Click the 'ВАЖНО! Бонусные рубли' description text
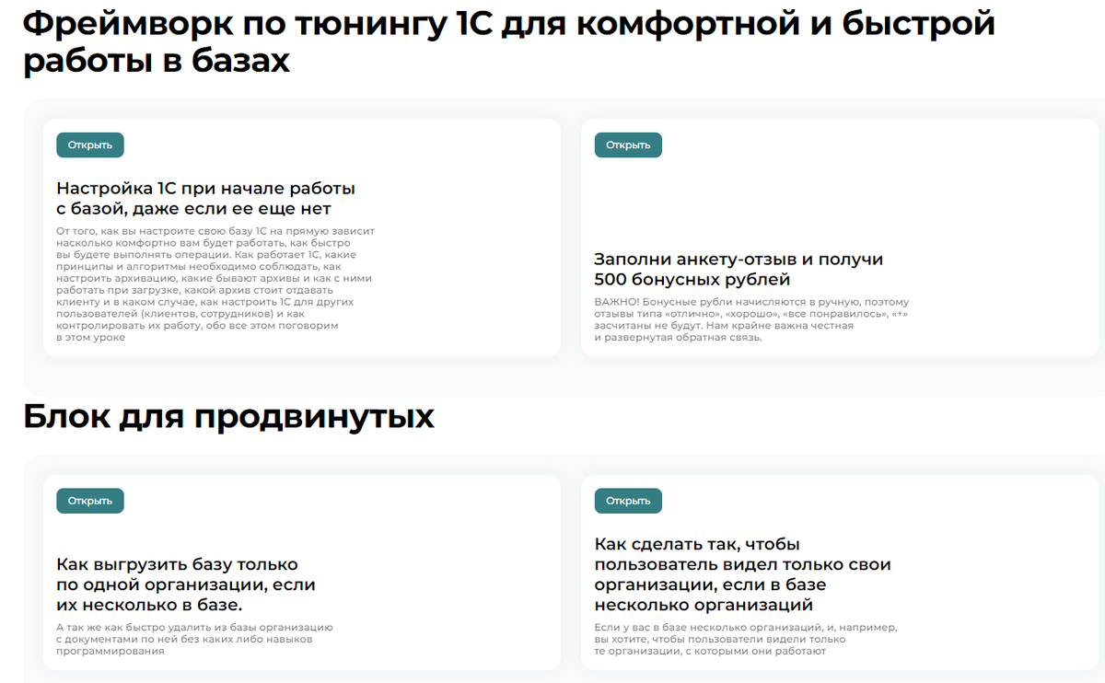The height and width of the screenshot is (683, 1105). 750,319
